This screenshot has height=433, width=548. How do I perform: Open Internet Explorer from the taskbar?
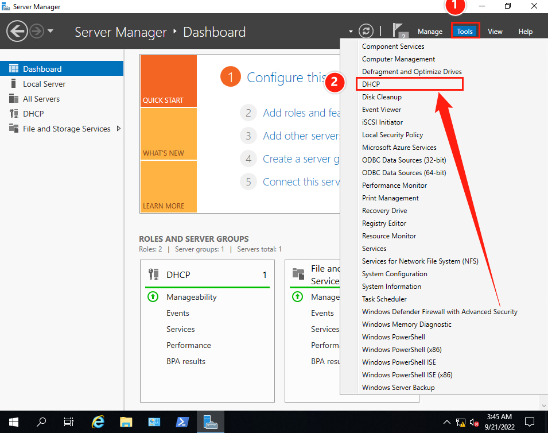[x=99, y=422]
